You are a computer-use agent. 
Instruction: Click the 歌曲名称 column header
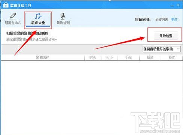[43, 57]
